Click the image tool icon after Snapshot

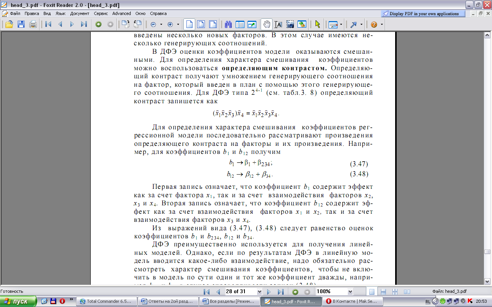click(302, 25)
